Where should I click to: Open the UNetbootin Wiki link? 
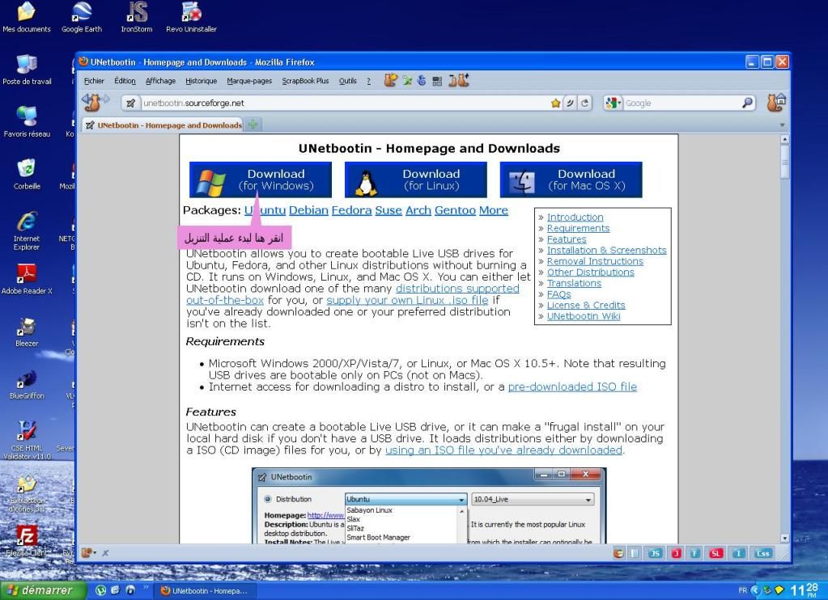tap(584, 316)
